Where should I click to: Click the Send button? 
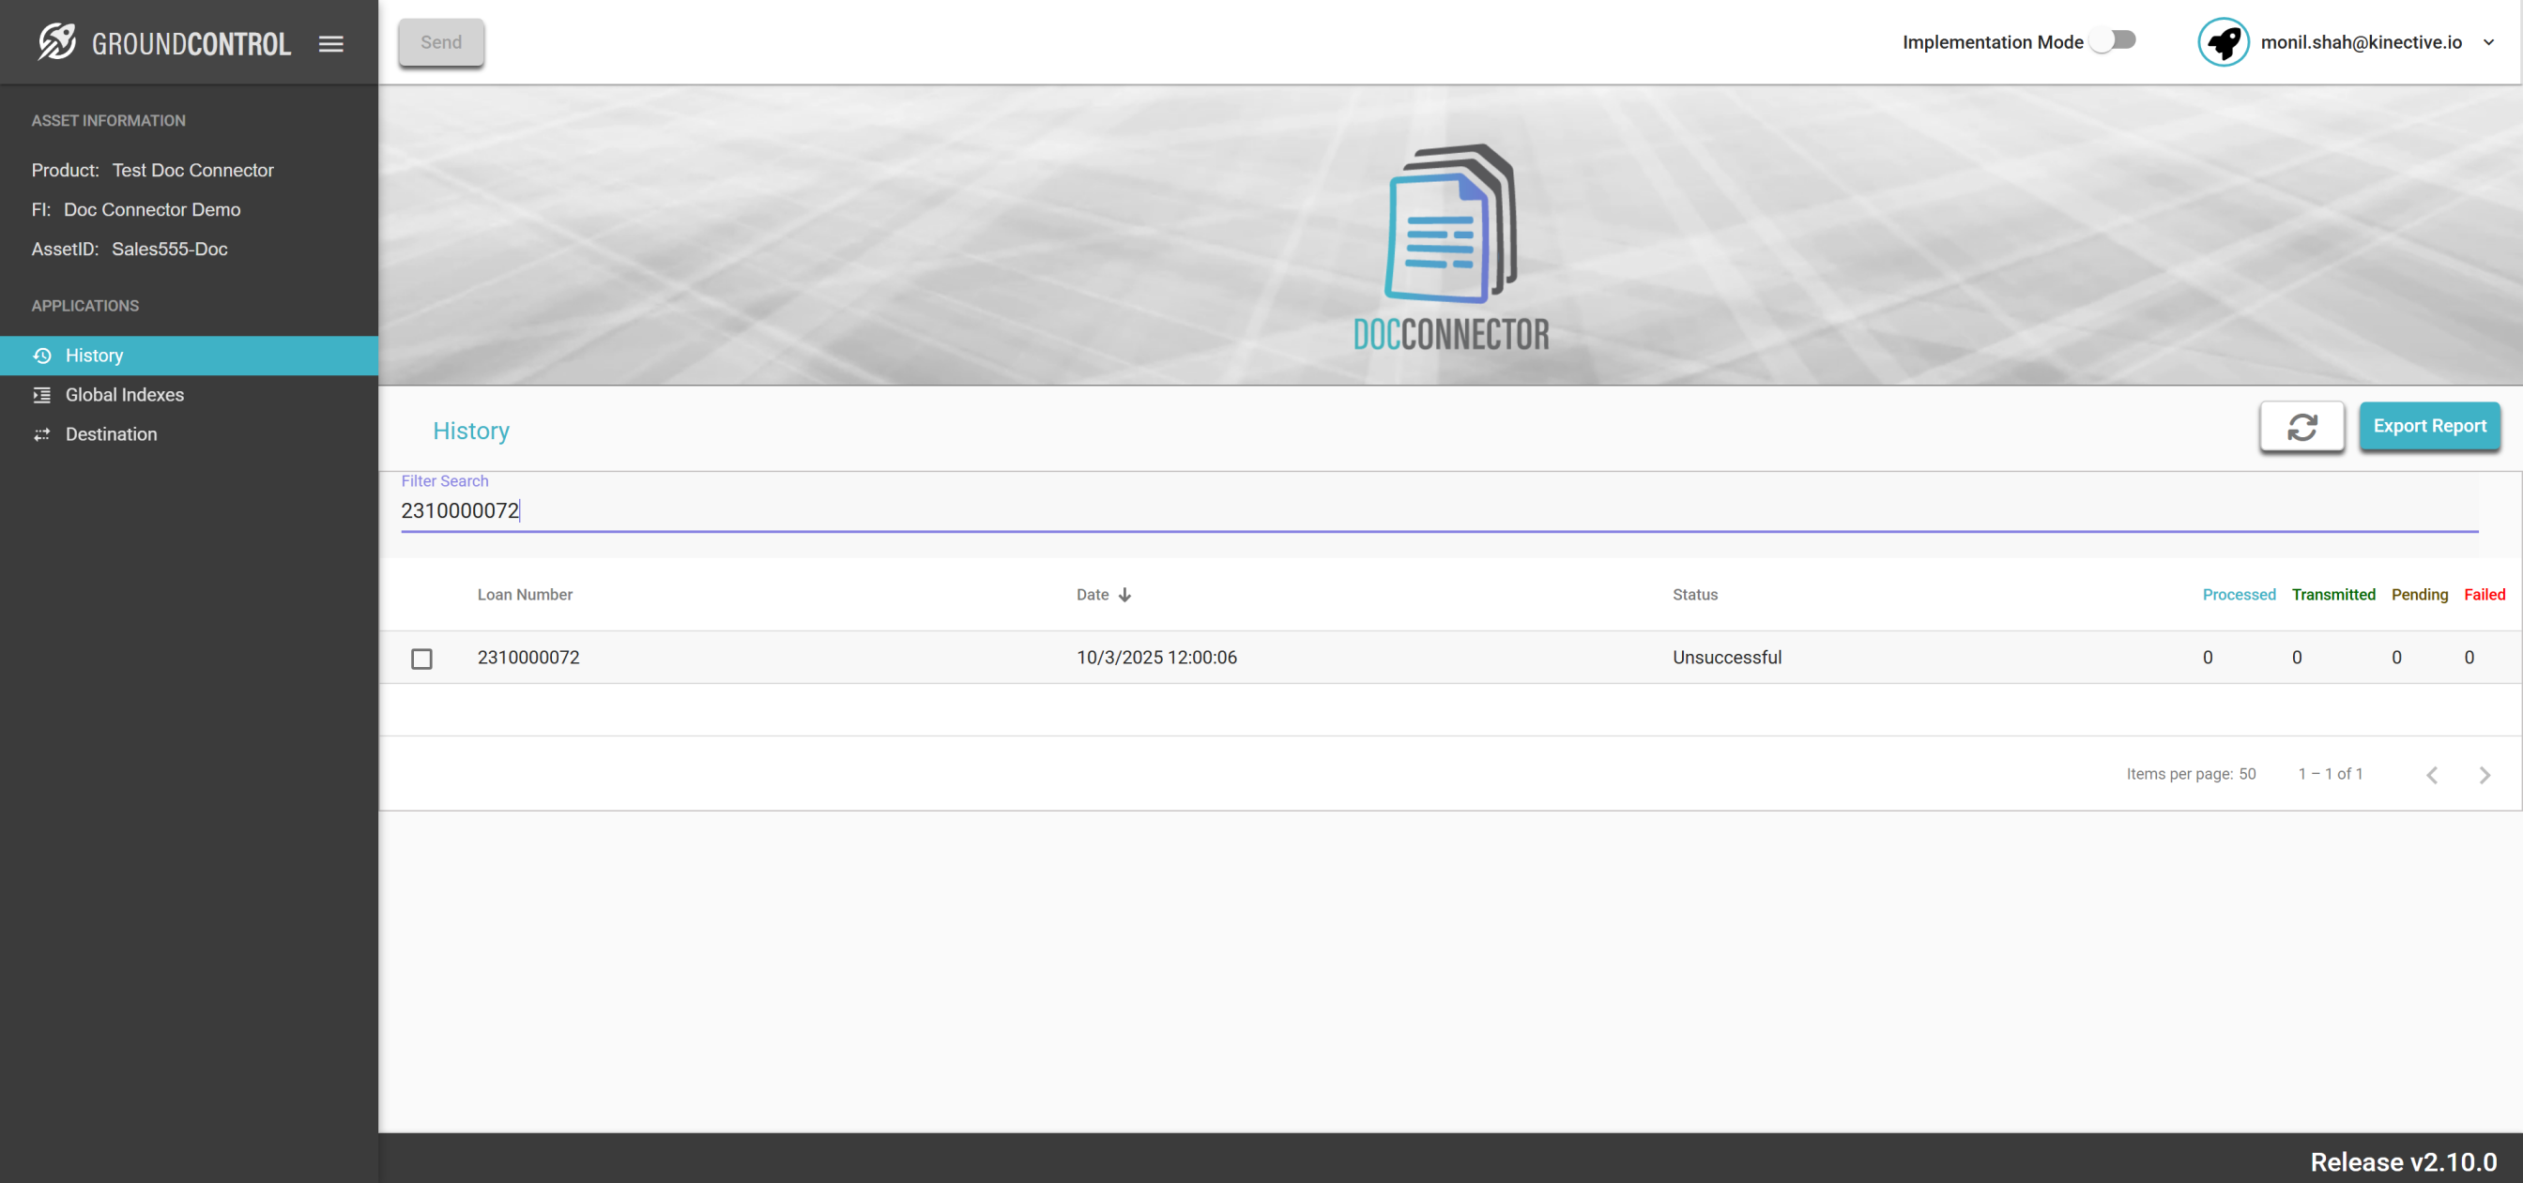tap(441, 42)
